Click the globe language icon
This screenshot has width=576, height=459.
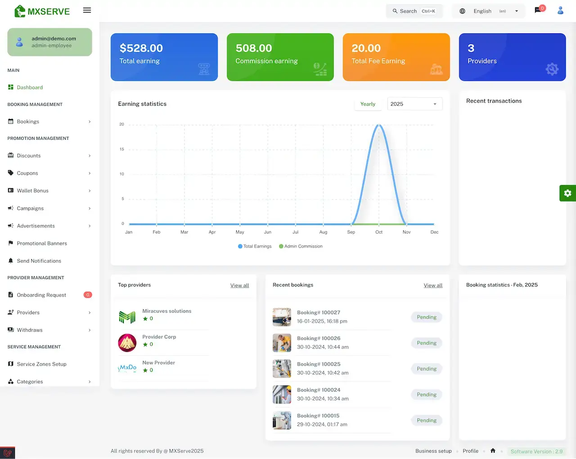pos(462,11)
